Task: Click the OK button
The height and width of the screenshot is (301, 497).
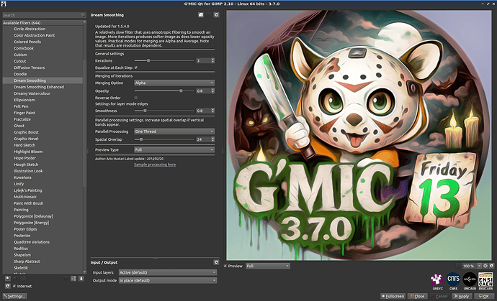Action: 484,296
